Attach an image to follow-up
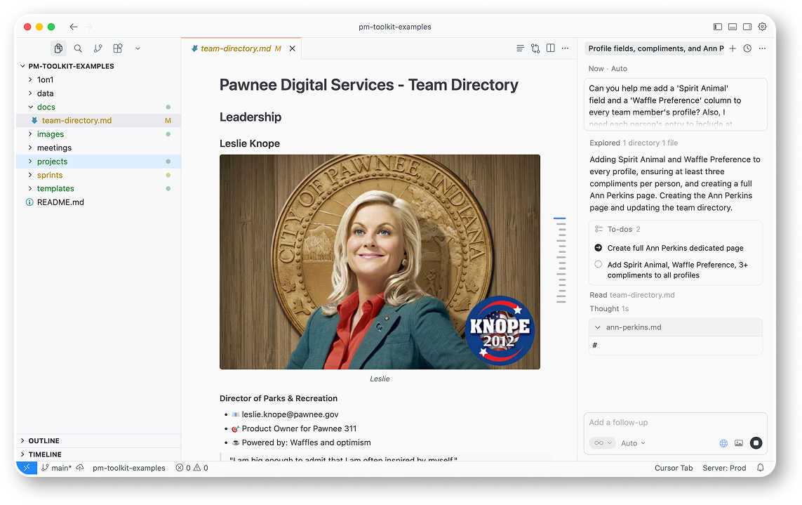Screen dimensions: 802x505 (739, 443)
